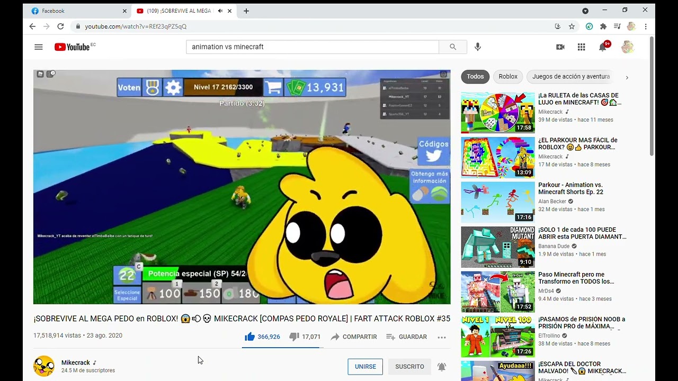Select Juegos de acción y aventura chip
The height and width of the screenshot is (381, 678).
click(571, 77)
